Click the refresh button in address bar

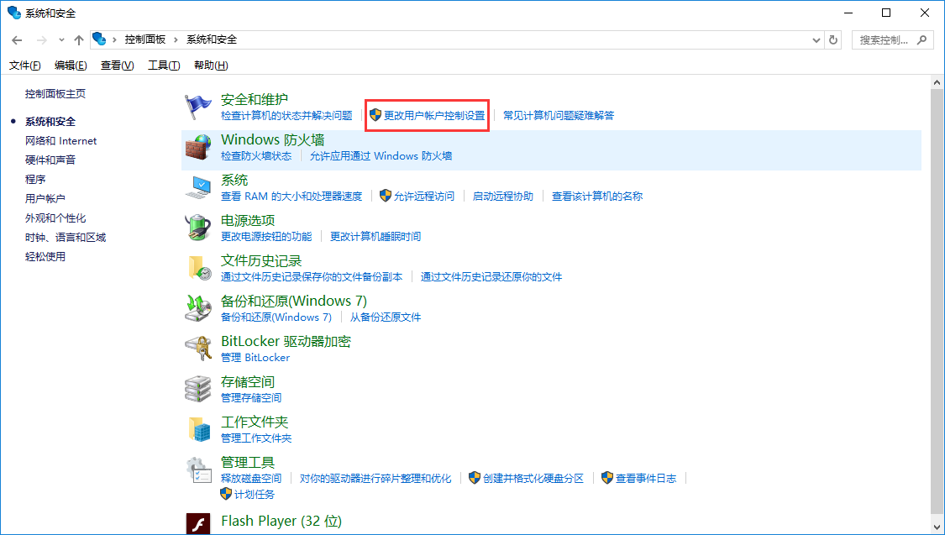tap(832, 39)
